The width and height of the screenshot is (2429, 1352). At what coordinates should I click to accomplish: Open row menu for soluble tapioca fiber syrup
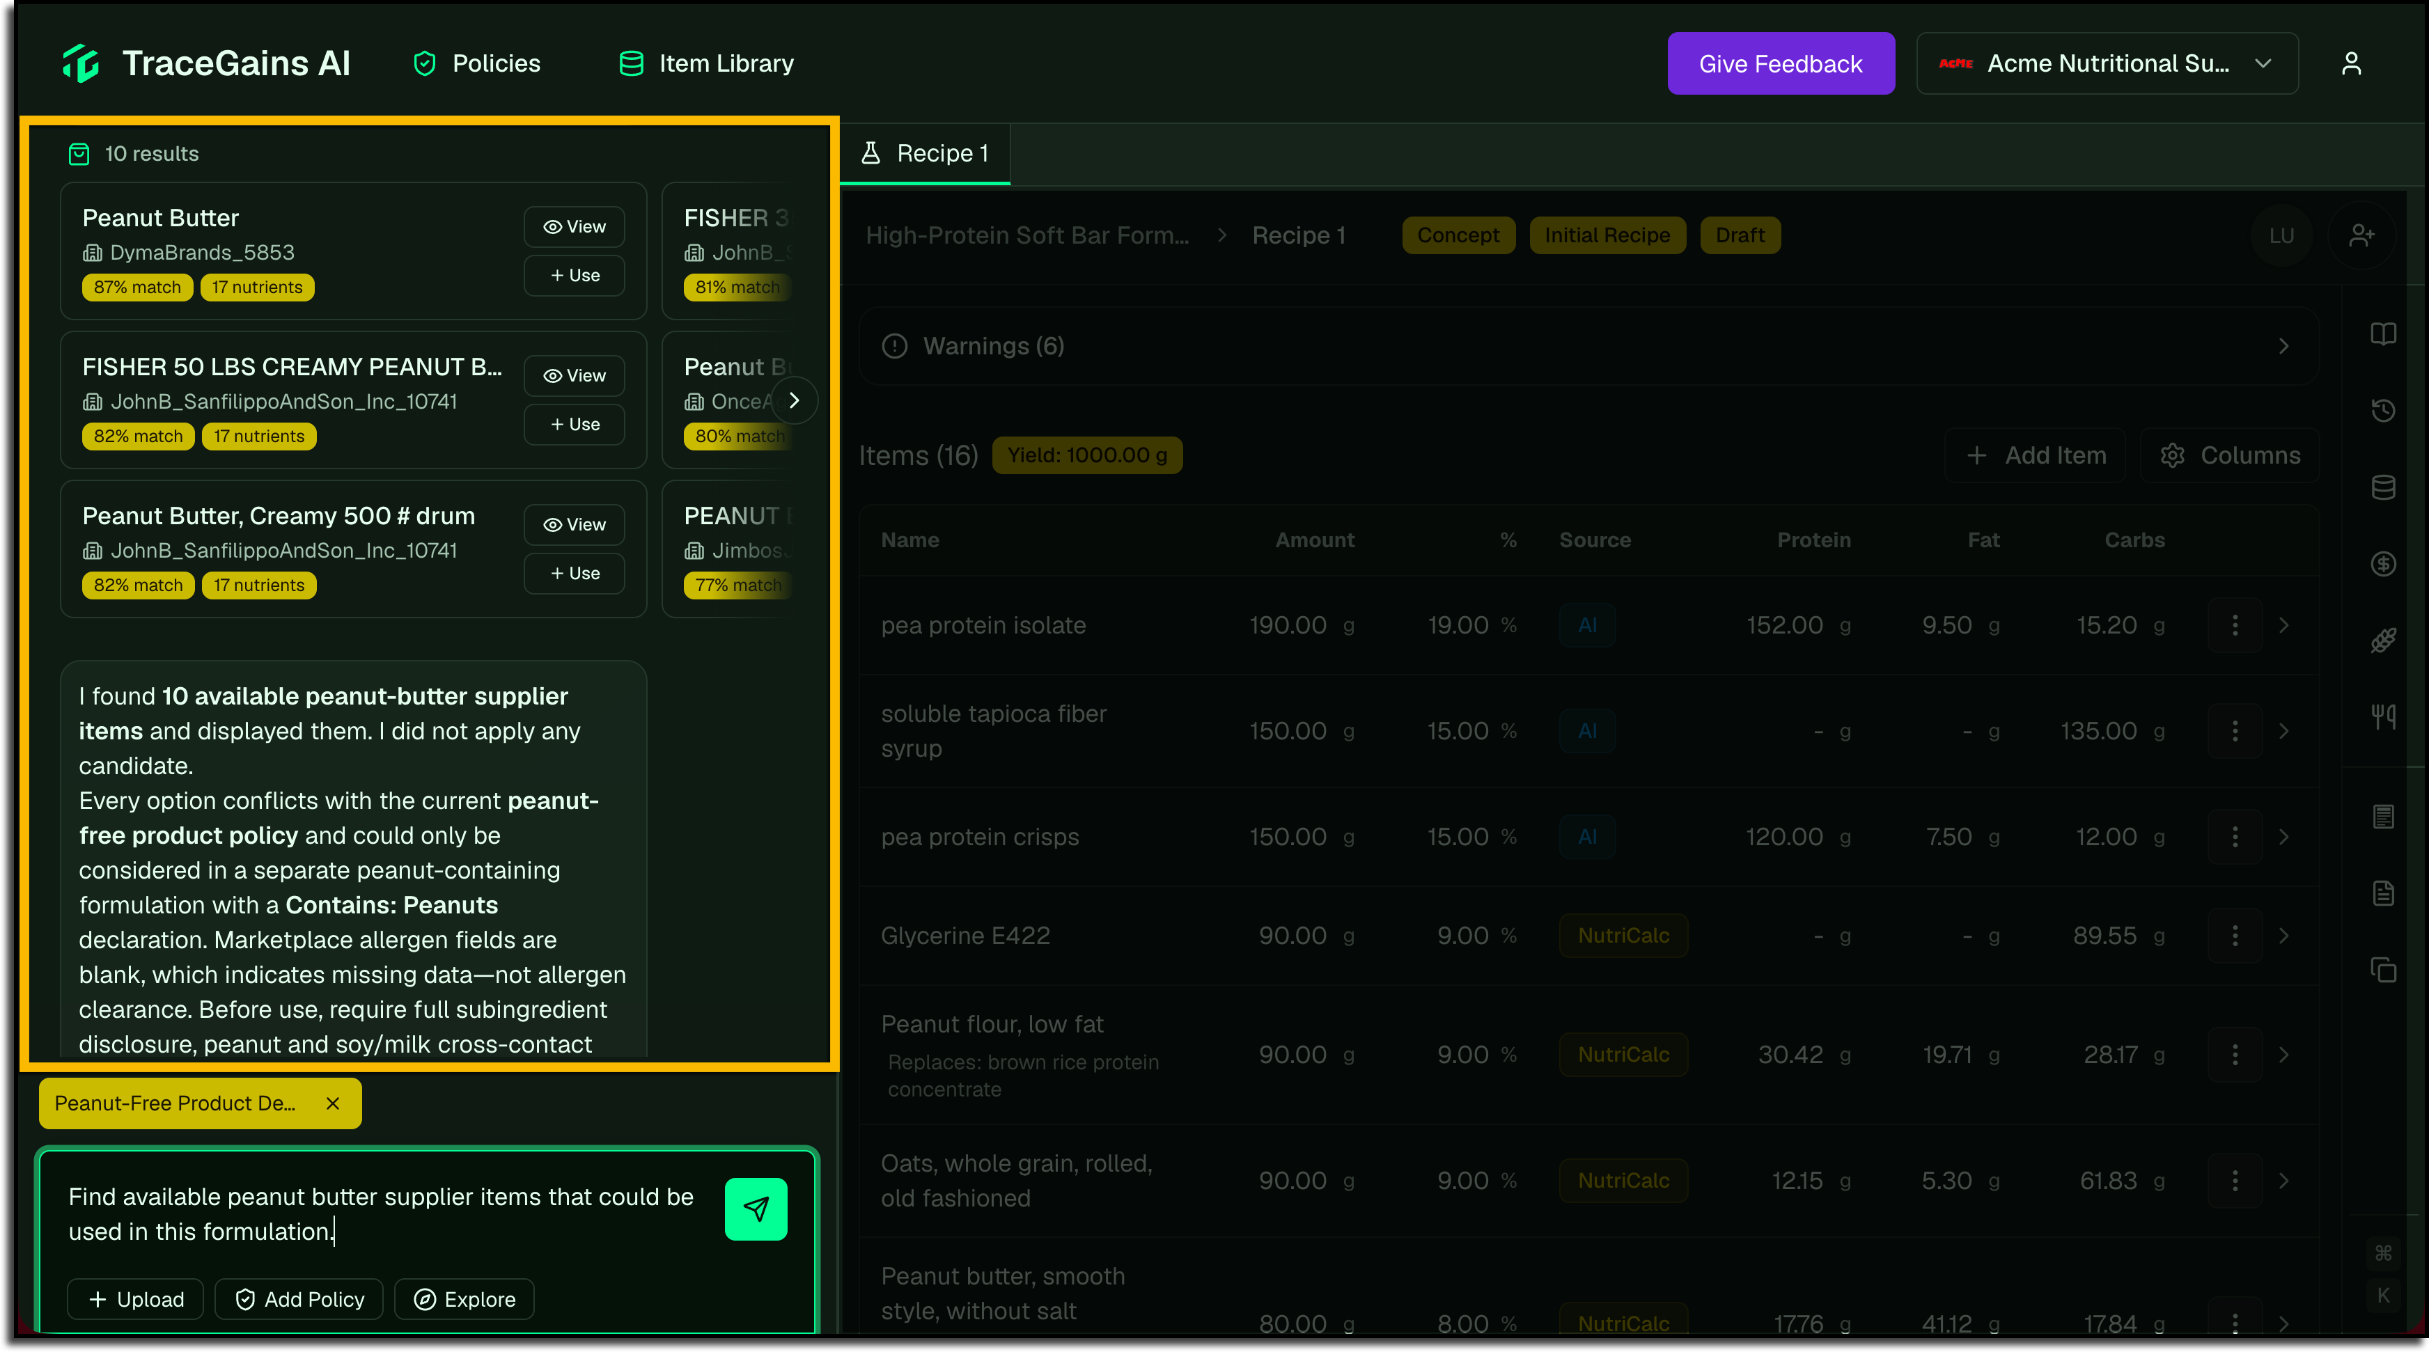[x=2235, y=731]
